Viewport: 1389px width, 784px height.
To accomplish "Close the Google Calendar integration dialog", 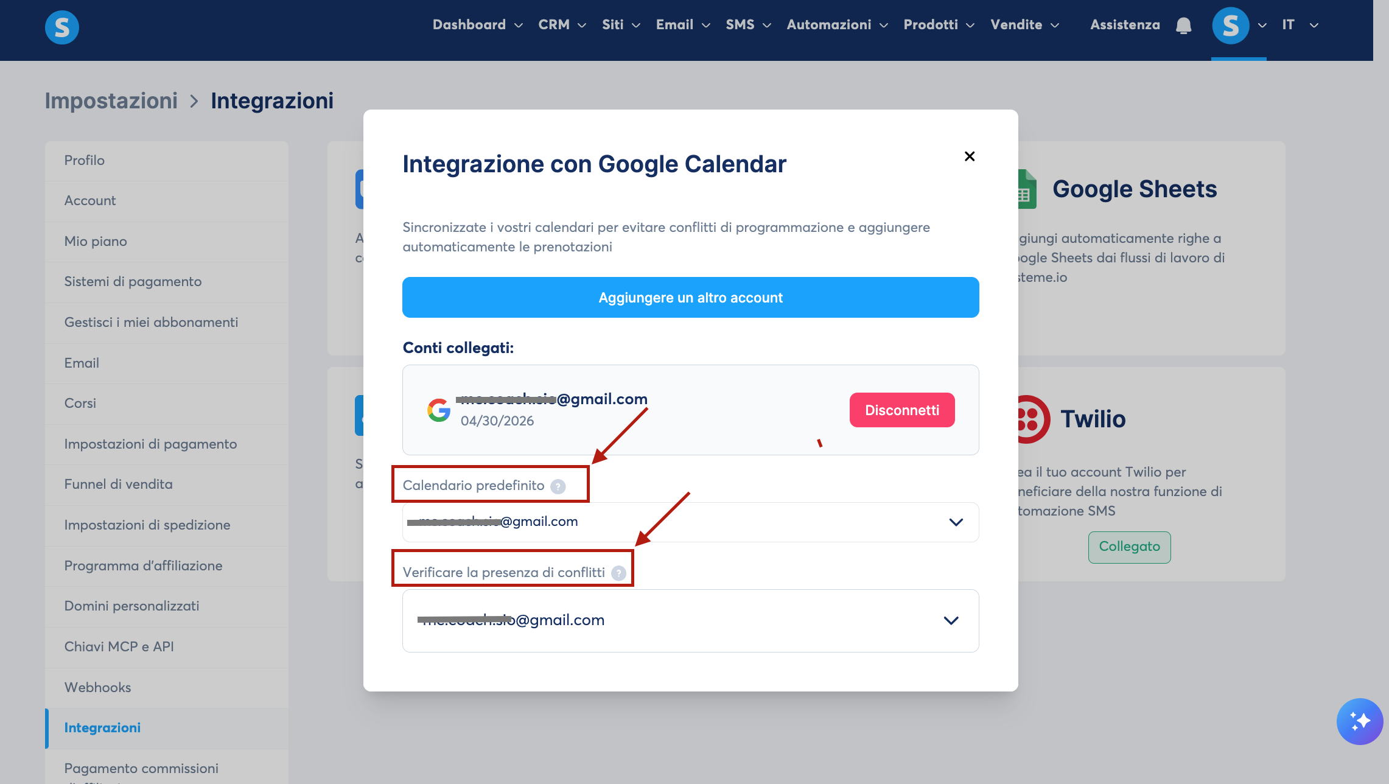I will (x=970, y=156).
